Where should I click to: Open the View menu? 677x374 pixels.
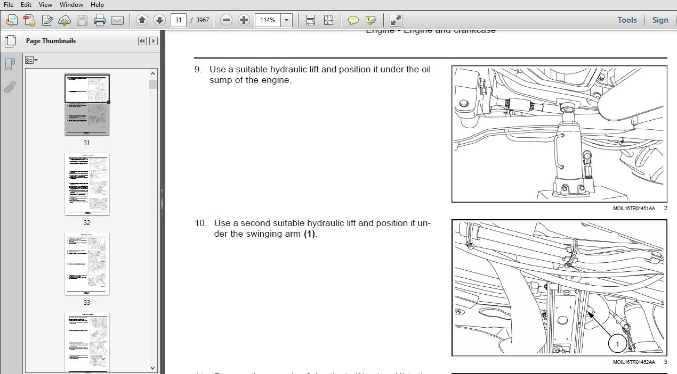coord(45,5)
